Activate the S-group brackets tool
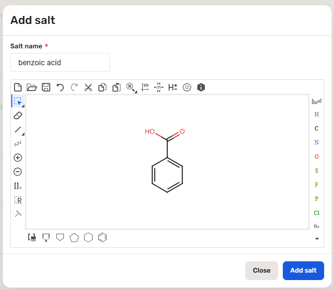Image resolution: width=334 pixels, height=289 pixels. point(18,186)
